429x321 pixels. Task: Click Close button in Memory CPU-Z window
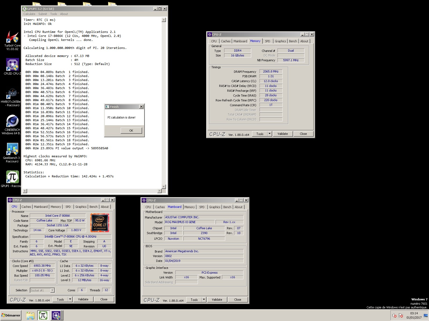[x=303, y=134]
